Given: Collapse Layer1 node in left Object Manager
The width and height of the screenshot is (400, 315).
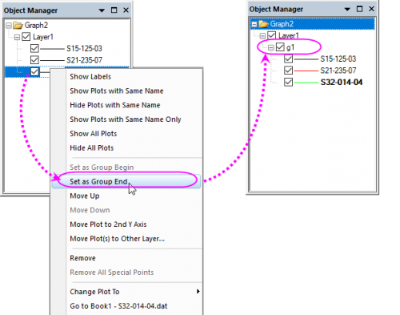Looking at the screenshot, I should [x=17, y=37].
